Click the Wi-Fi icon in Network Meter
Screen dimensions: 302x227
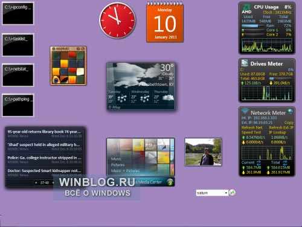coord(245,111)
